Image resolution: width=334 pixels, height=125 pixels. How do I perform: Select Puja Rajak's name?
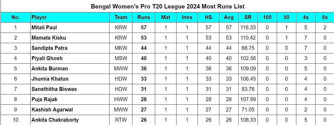(x=44, y=99)
